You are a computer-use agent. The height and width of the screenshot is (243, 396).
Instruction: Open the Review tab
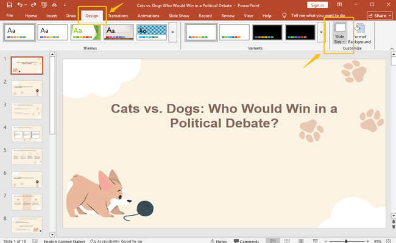click(x=228, y=16)
